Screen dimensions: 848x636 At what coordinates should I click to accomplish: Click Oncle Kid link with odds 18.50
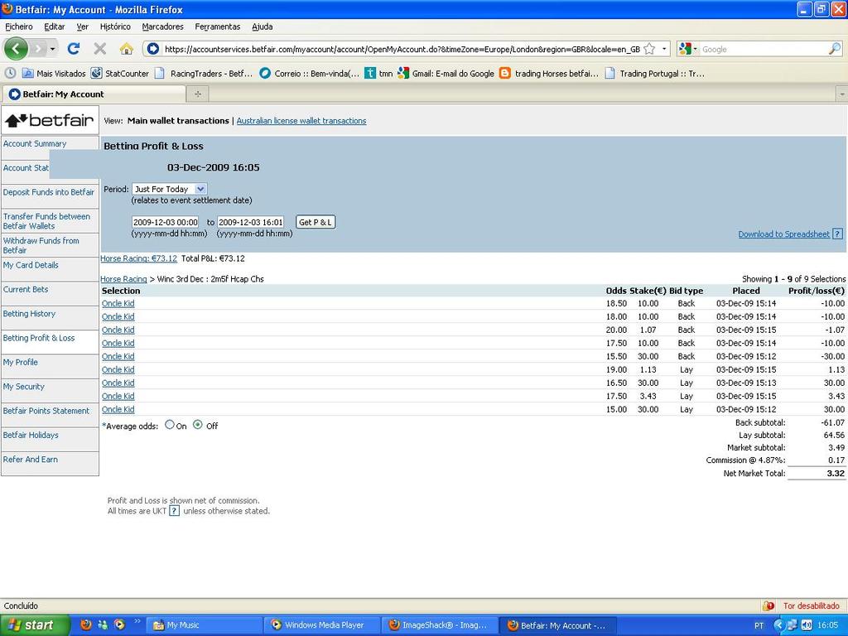point(118,303)
